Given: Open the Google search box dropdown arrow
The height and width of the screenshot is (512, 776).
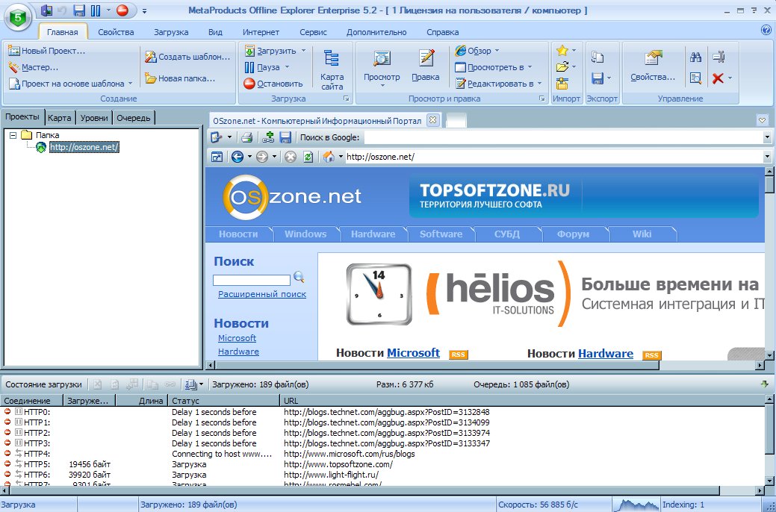Looking at the screenshot, I should click(767, 137).
